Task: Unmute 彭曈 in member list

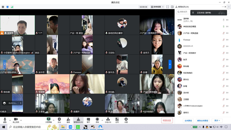Action: [224, 86]
